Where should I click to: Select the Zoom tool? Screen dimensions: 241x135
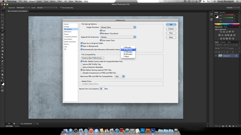pyautogui.click(x=2, y=78)
